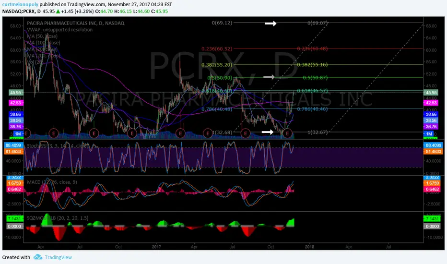Click the 0.382(55.20) Fibonacci label
447x264 pixels.
[217, 65]
